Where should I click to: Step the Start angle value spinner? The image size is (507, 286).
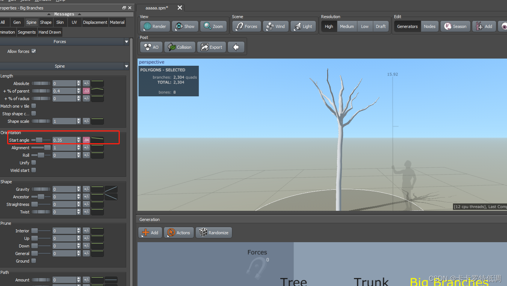(x=79, y=140)
